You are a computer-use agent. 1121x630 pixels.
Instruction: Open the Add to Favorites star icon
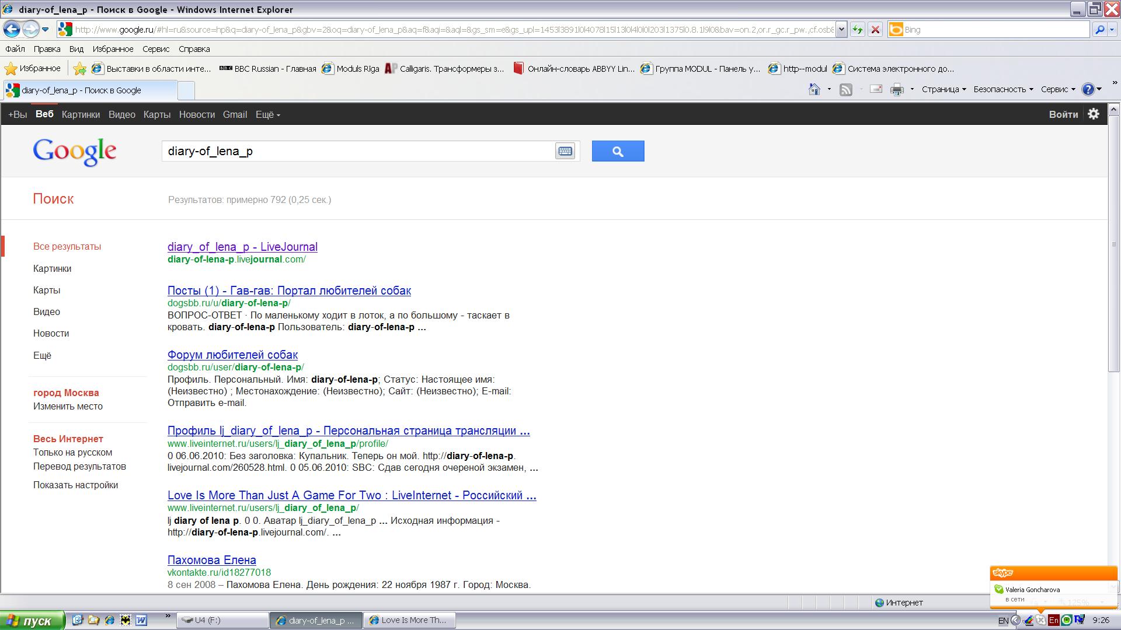click(x=80, y=69)
